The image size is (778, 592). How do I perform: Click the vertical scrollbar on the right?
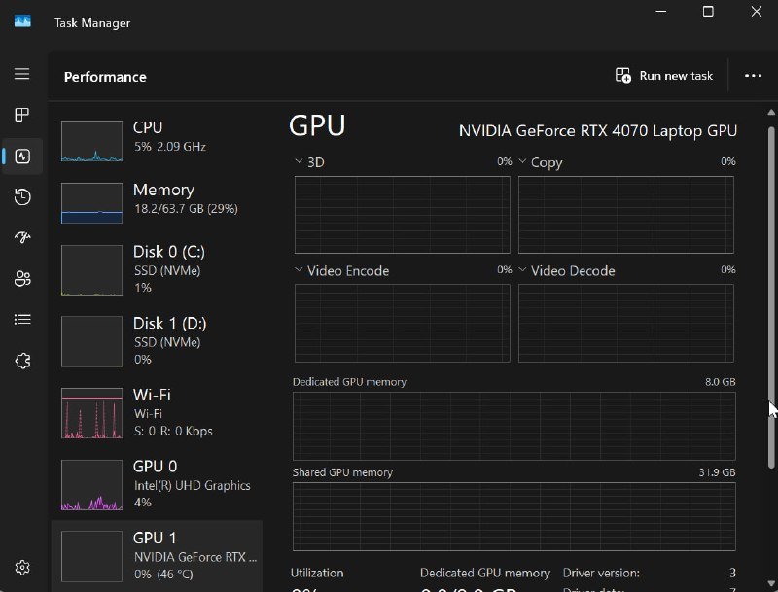[772, 292]
